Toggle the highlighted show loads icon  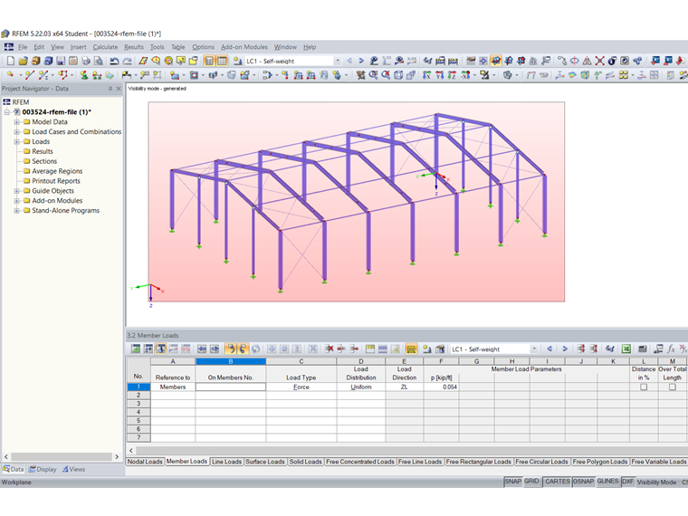496,61
